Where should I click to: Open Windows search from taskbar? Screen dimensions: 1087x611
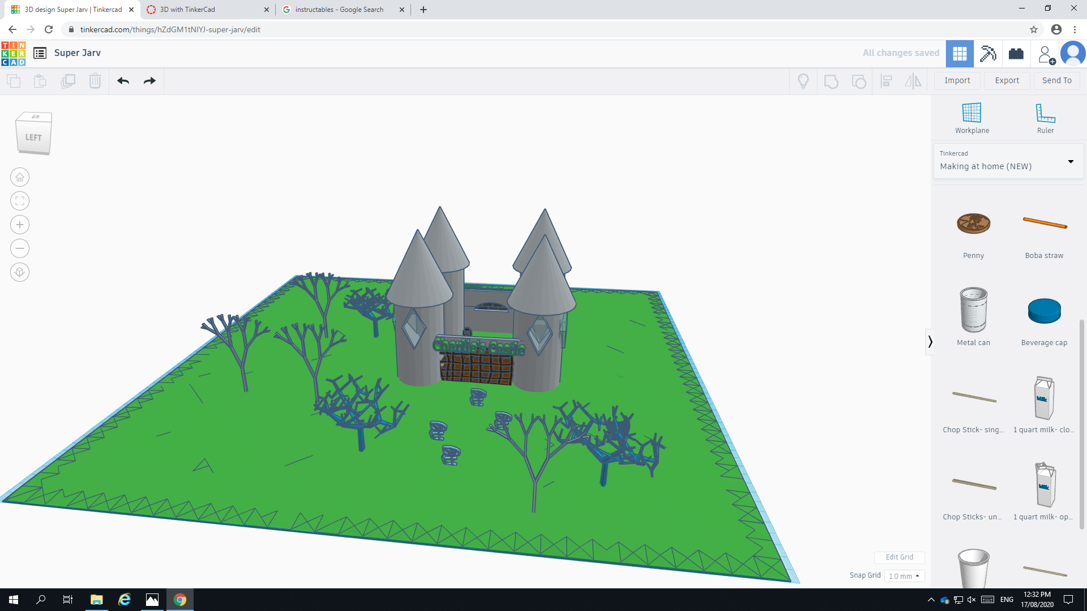click(41, 600)
